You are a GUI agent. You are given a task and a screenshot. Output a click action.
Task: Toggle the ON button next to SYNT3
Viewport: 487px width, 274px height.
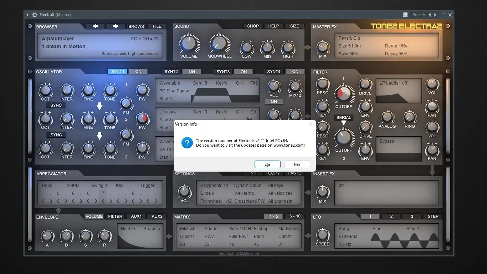[x=243, y=72]
